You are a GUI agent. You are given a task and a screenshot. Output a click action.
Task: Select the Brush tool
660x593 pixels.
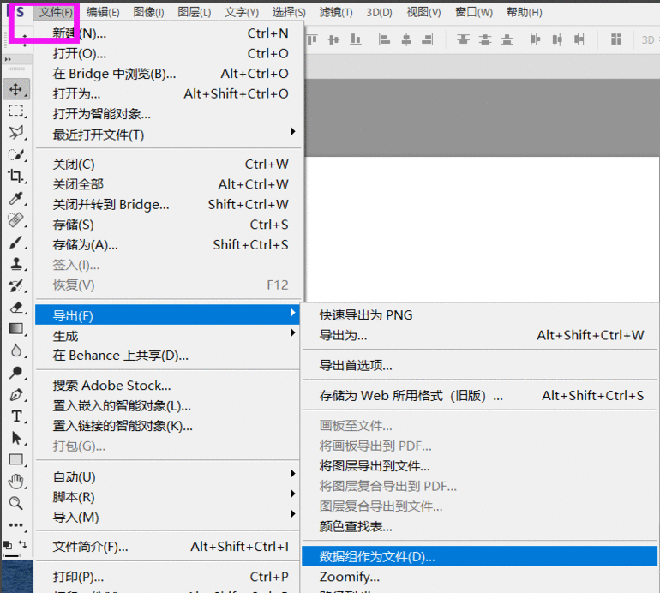point(15,242)
